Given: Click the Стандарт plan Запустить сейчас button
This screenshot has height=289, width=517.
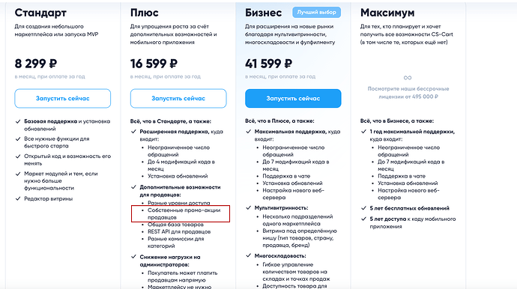Looking at the screenshot, I should [x=63, y=98].
